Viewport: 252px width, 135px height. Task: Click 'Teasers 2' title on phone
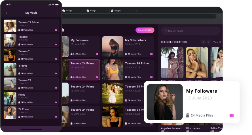tap(24, 51)
